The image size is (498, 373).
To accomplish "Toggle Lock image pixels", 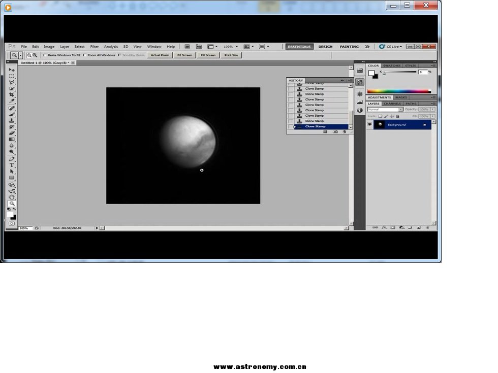I will [386, 116].
